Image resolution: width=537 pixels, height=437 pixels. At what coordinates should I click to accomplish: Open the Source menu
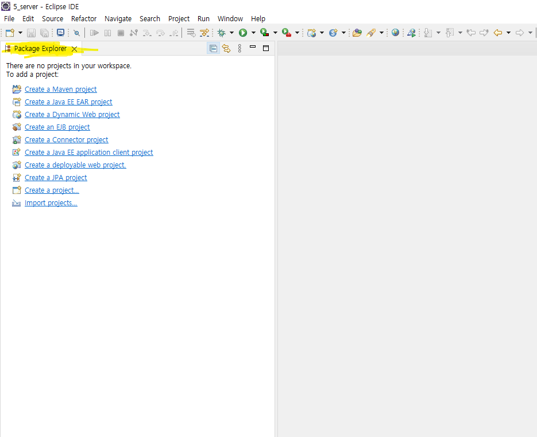pyautogui.click(x=52, y=19)
